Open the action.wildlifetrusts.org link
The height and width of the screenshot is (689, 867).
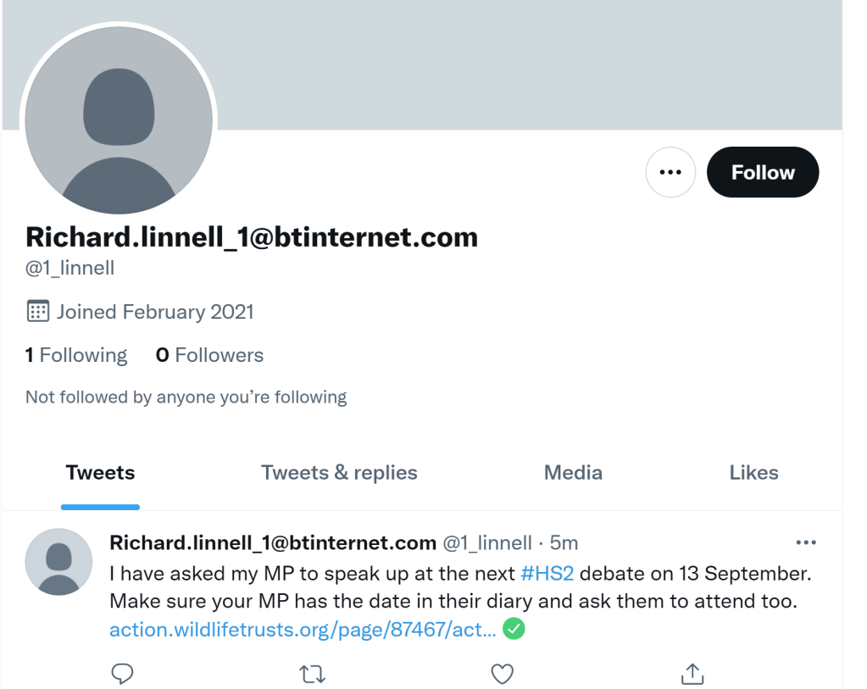coord(303,630)
